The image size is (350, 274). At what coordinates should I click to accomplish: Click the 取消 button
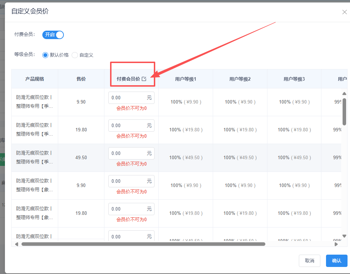(x=309, y=261)
